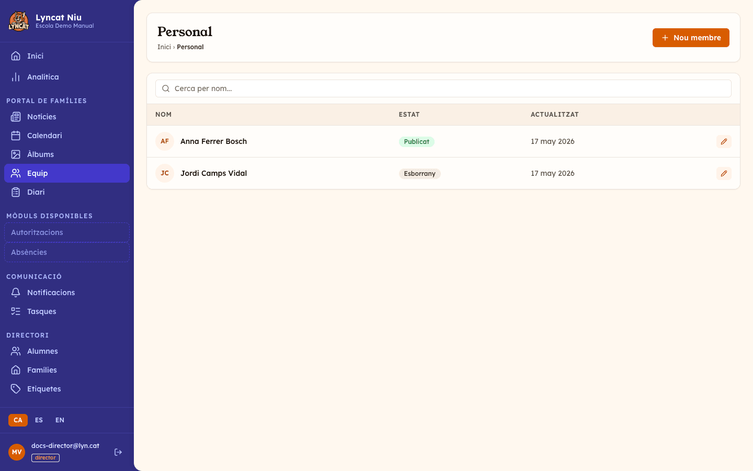Go to Analítica section label
This screenshot has height=471, width=753.
coord(43,77)
